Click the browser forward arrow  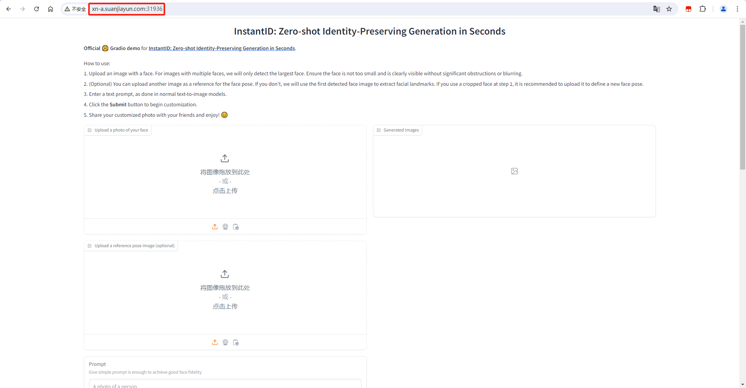[x=23, y=9]
